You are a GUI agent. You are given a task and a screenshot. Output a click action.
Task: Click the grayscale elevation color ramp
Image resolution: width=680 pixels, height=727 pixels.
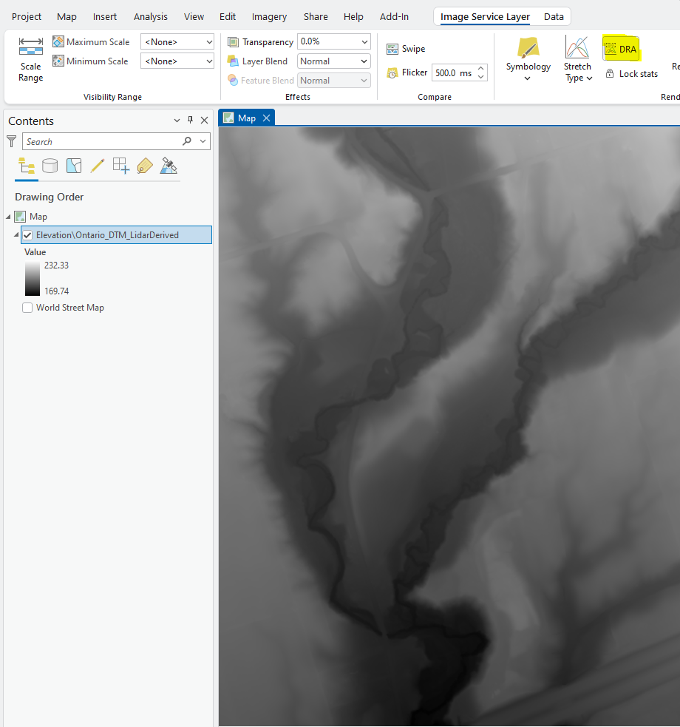point(31,278)
